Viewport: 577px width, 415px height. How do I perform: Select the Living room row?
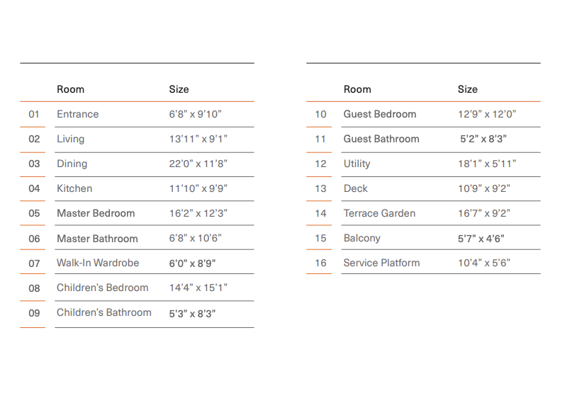(70, 139)
